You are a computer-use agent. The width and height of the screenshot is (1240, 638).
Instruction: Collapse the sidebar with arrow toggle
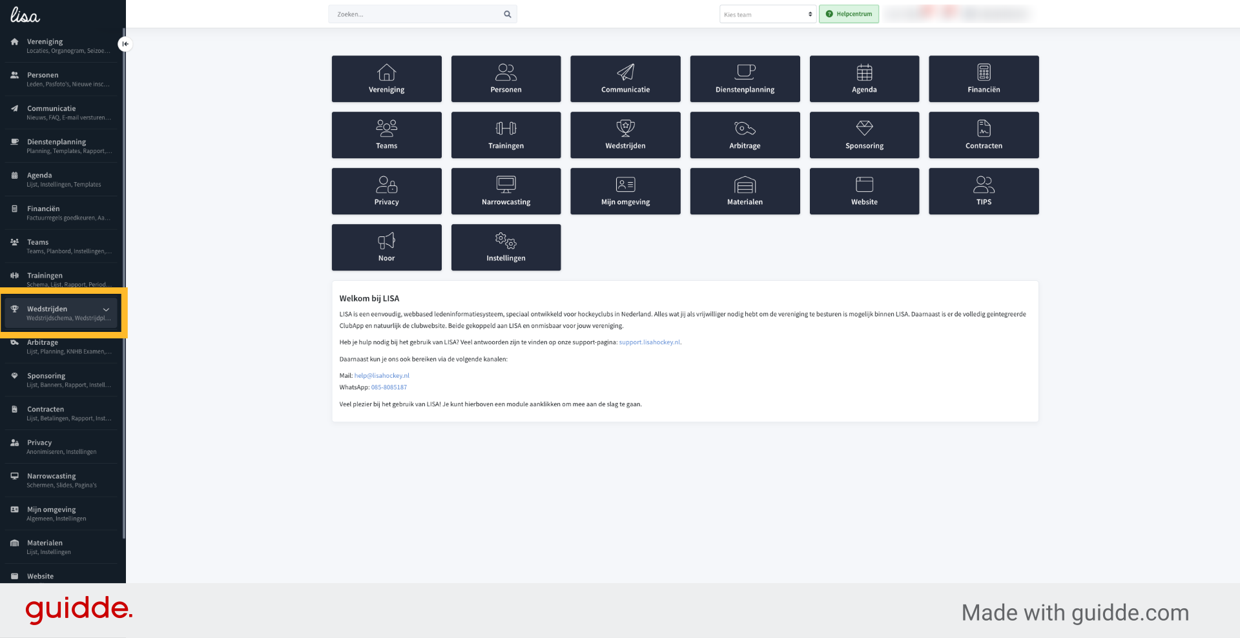[125, 44]
